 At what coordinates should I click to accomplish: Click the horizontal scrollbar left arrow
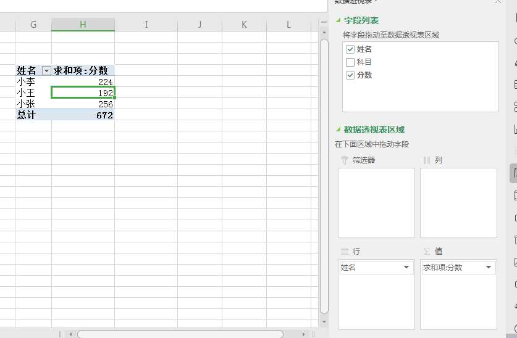[70, 334]
